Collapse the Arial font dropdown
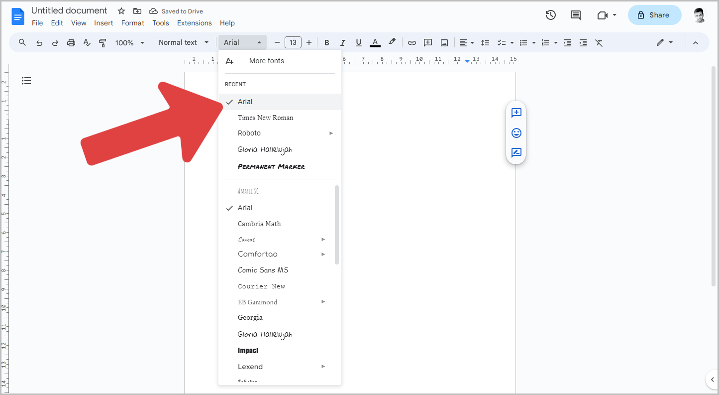Viewport: 719px width, 395px height. click(242, 43)
